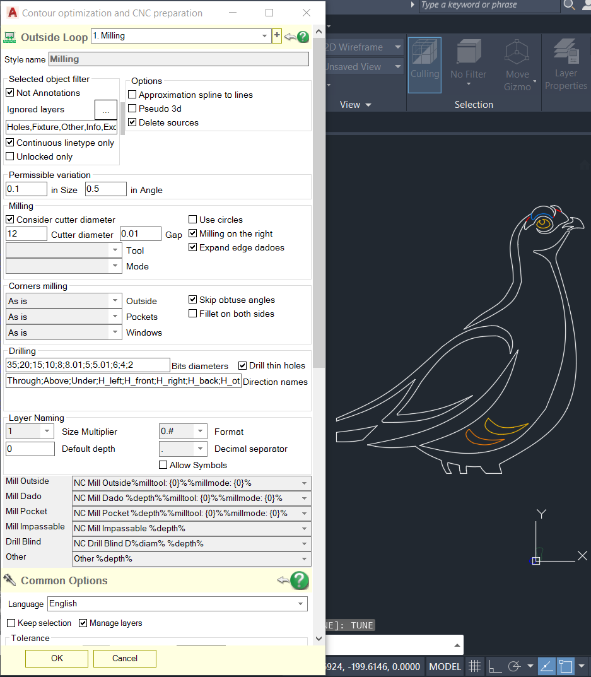Enable Approximation spline to lines
This screenshot has height=677, width=591.
click(132, 94)
